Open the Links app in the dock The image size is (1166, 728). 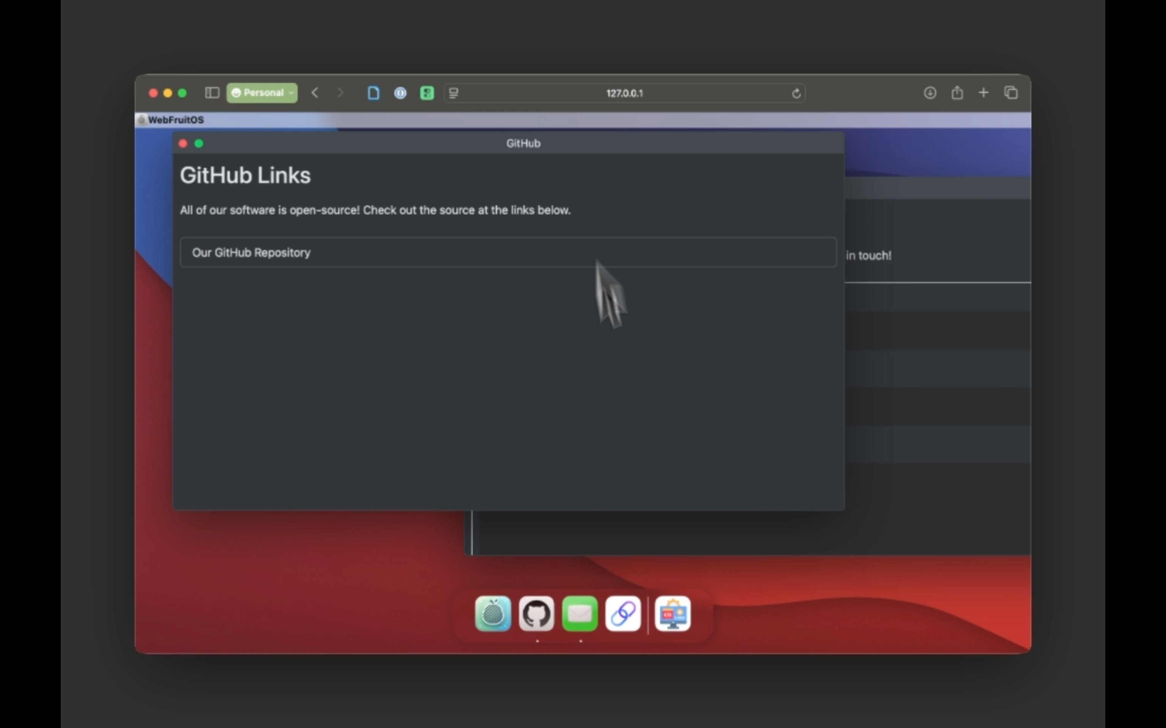tap(622, 614)
